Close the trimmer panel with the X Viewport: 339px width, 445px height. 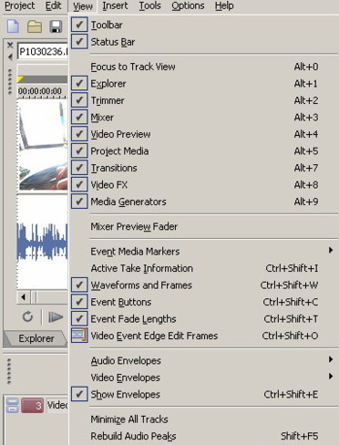pos(10,46)
